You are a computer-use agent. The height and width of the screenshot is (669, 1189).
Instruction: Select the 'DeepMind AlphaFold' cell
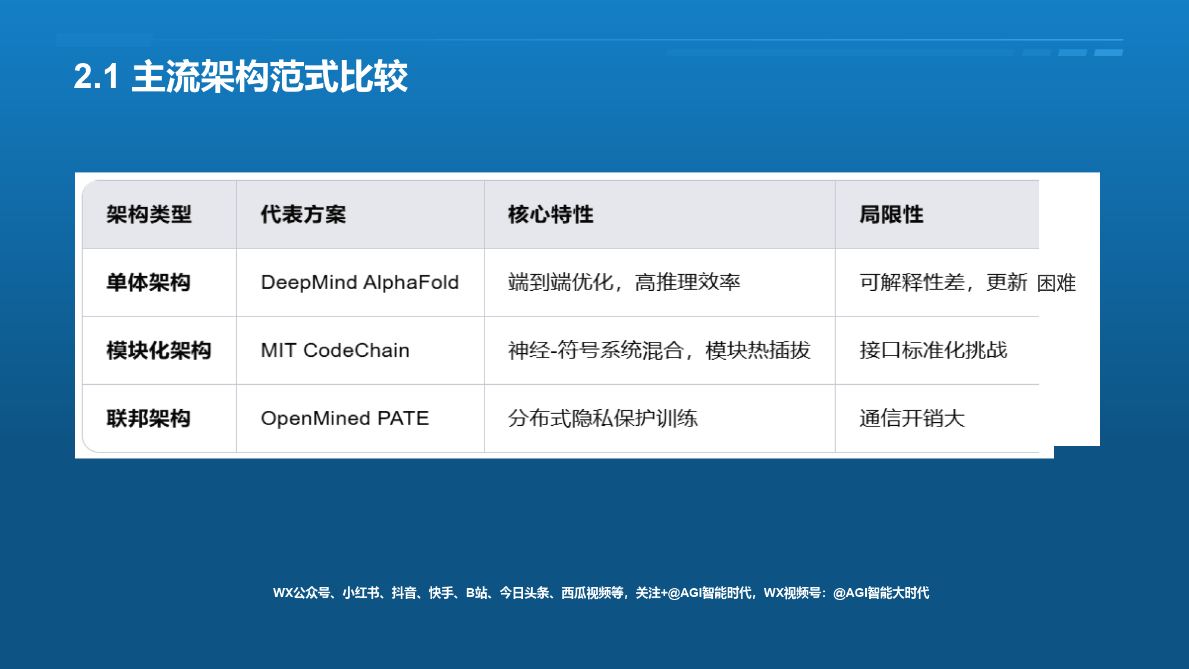pos(360,282)
